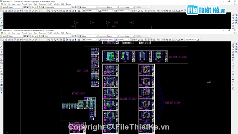Image resolution: width=238 pixels, height=134 pixels.
Task: Click the Open file icon in front window
Action: [6, 40]
